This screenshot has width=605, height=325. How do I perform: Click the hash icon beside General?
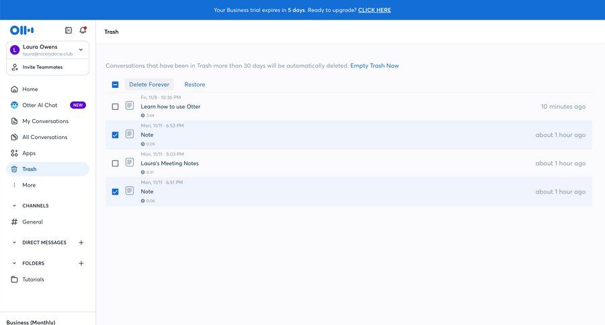click(x=14, y=222)
